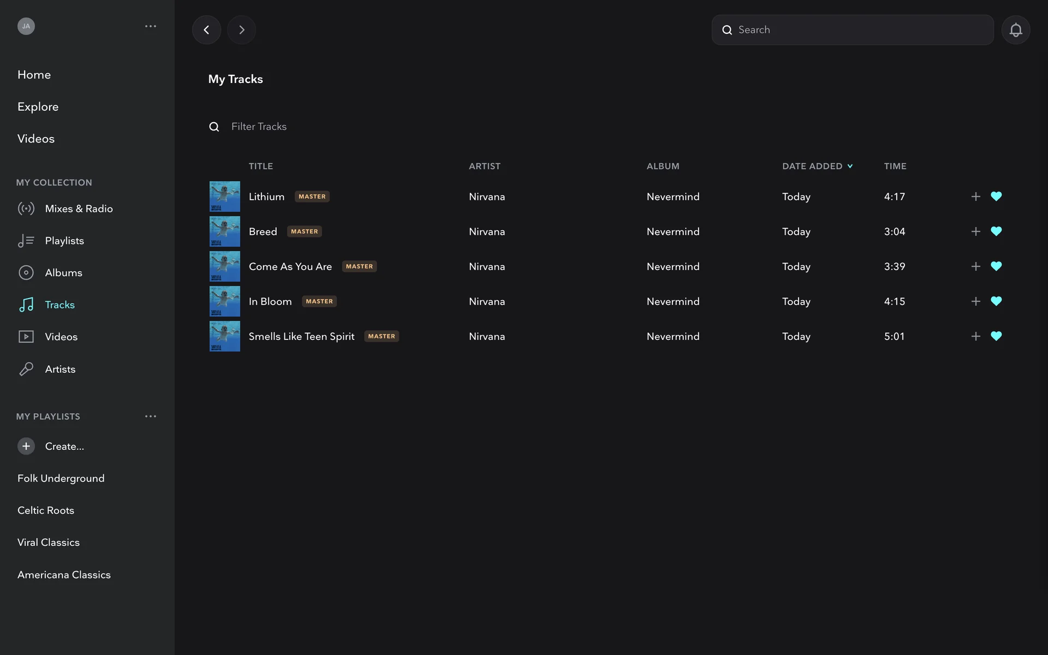Click the Breed album cover thumbnail

224,231
